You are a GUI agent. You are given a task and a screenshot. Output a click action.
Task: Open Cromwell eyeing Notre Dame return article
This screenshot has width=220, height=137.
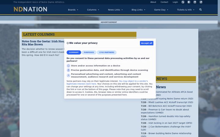tap(171, 99)
